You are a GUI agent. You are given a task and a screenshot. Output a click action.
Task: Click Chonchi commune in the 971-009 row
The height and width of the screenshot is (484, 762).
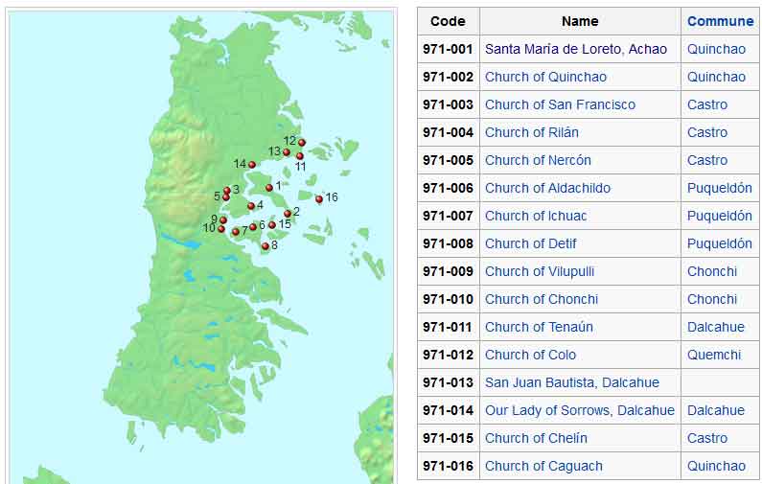pos(711,271)
